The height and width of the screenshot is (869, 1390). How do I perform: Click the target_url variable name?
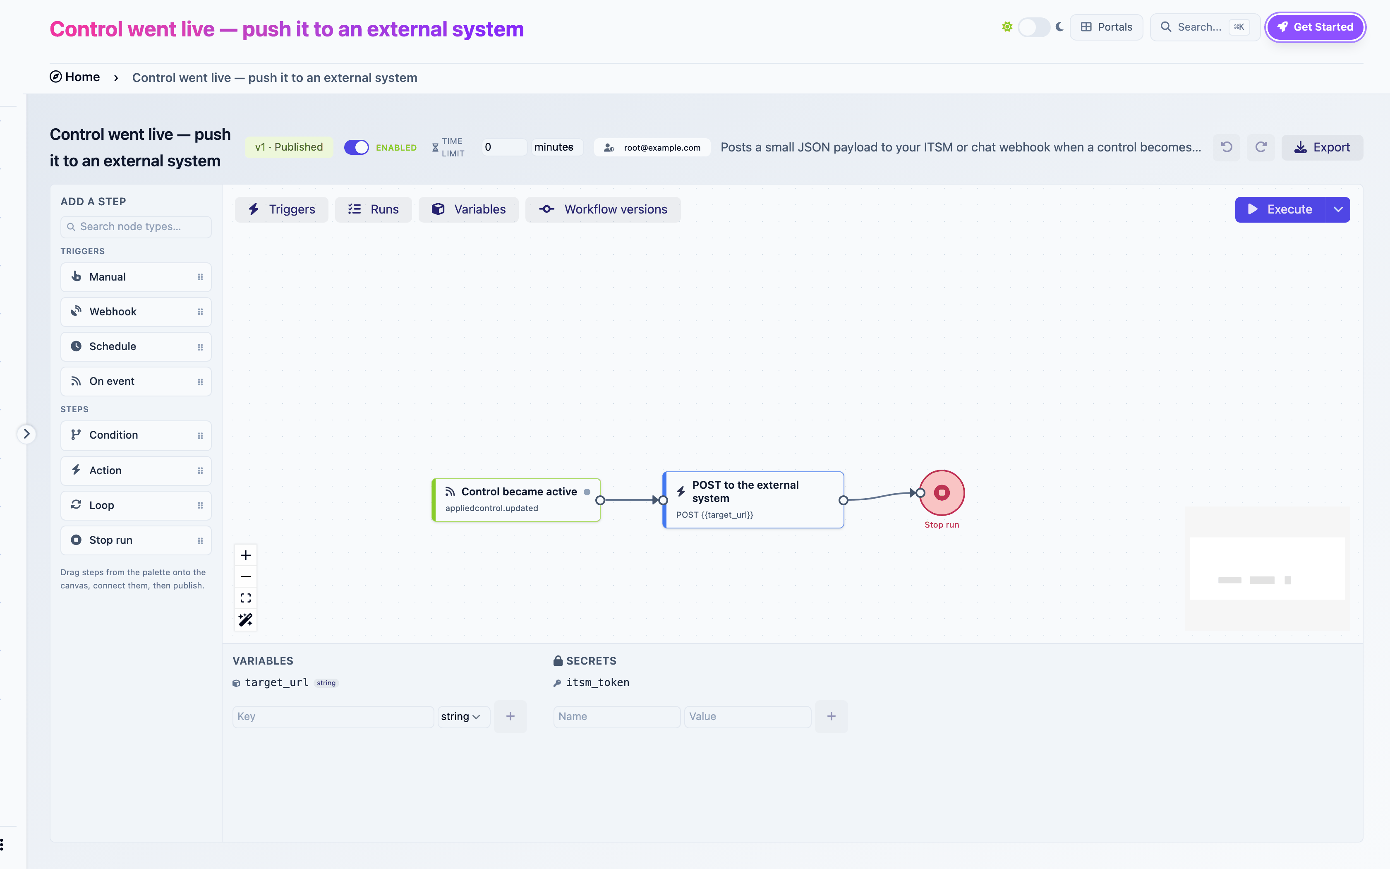click(x=277, y=683)
